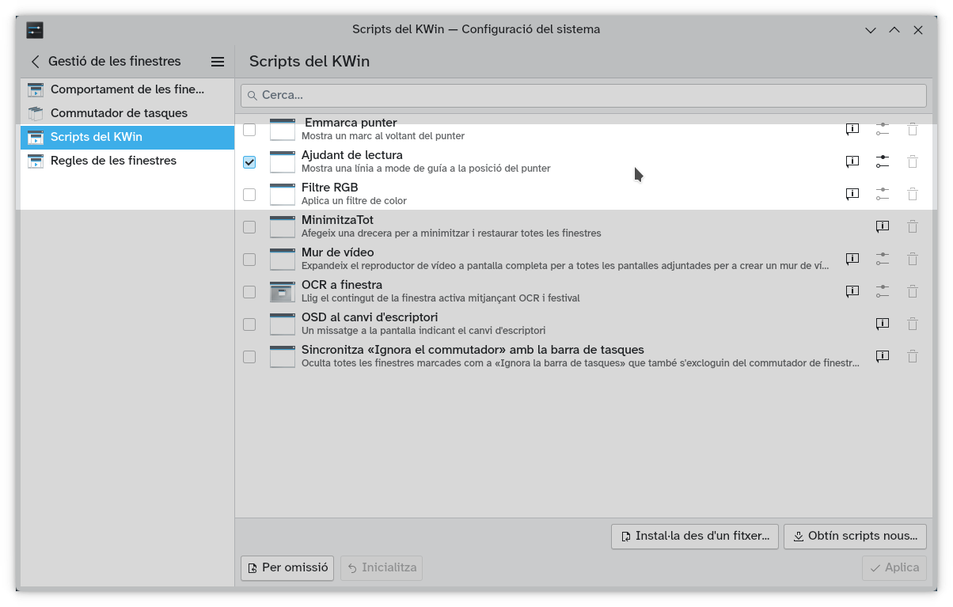Enable the OSD al canvi d'escriptori checkbox

[249, 324]
